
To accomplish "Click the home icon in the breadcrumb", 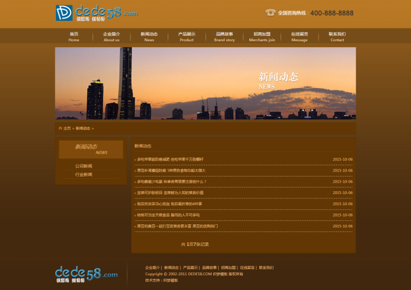I will [60, 128].
